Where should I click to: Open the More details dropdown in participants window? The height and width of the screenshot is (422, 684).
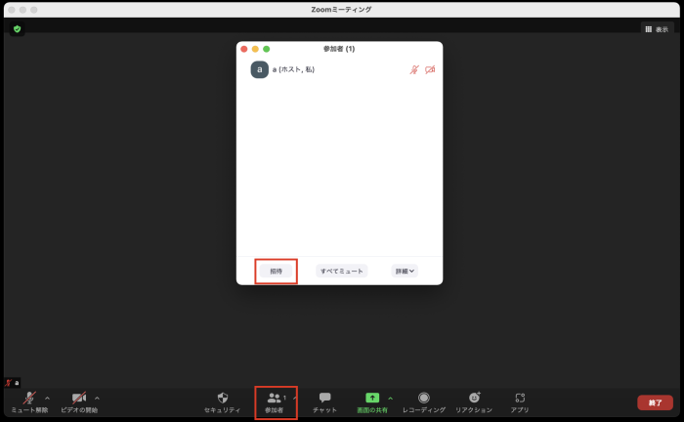pyautogui.click(x=405, y=272)
